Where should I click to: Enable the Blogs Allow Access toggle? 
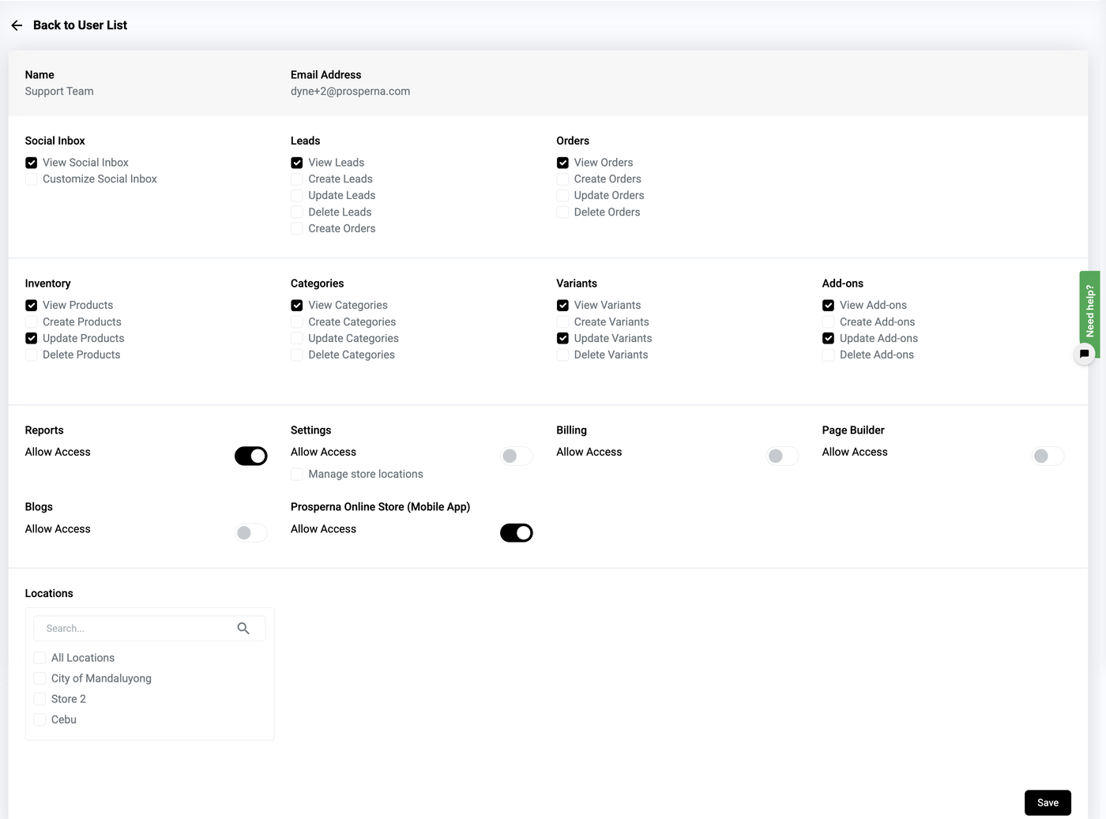click(x=251, y=533)
